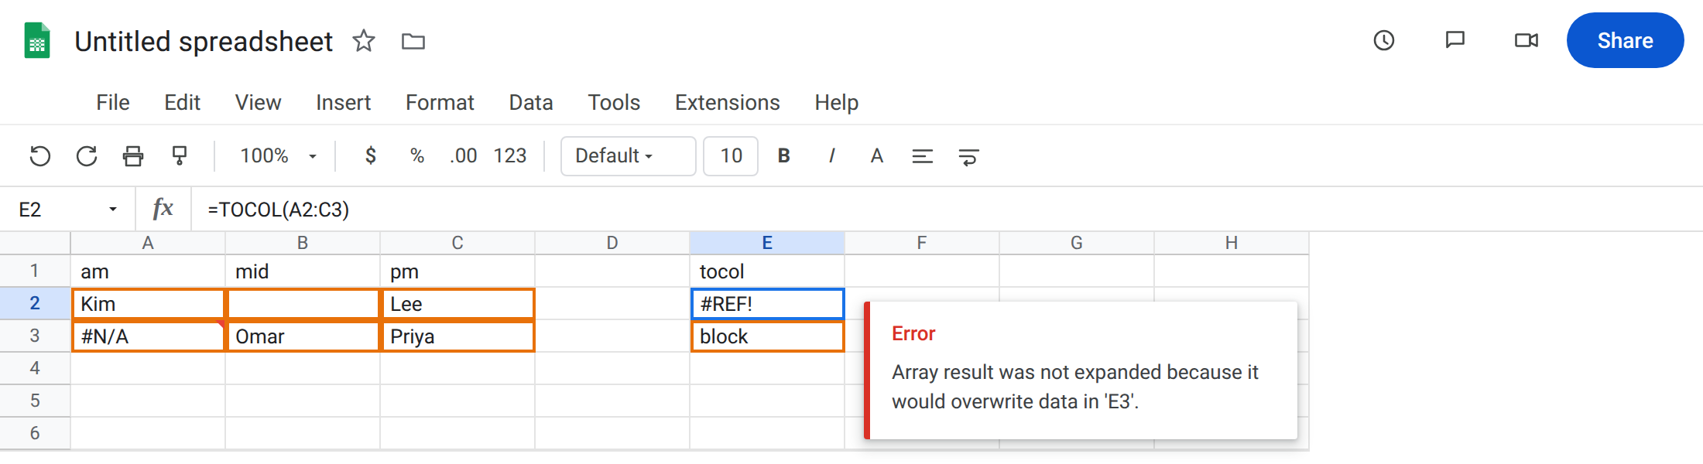The width and height of the screenshot is (1703, 464).
Task: Select column C header
Action: [457, 243]
